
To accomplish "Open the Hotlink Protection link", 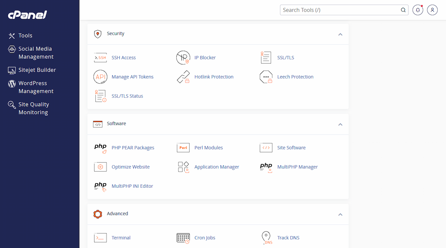I will (214, 77).
